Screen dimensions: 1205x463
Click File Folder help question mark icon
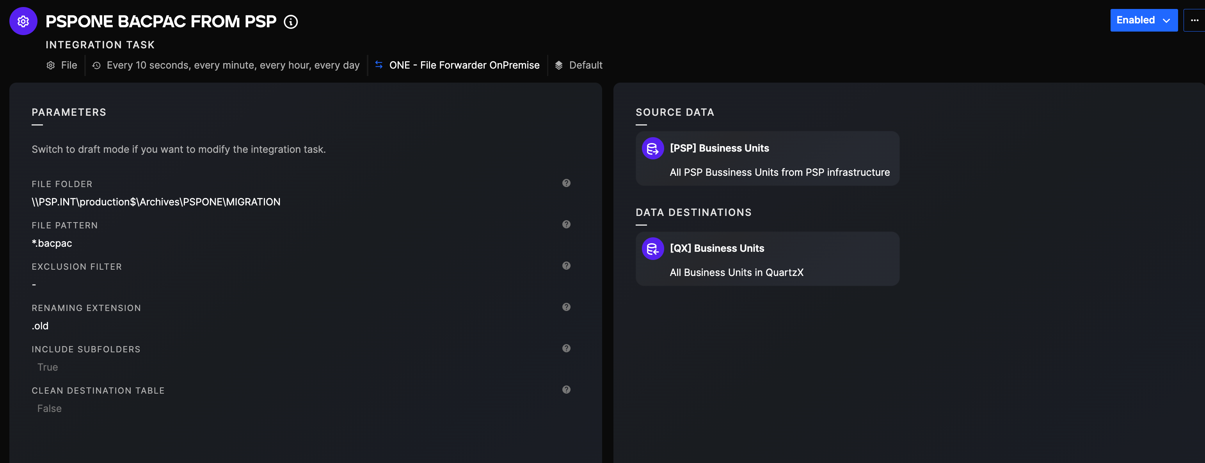point(566,183)
